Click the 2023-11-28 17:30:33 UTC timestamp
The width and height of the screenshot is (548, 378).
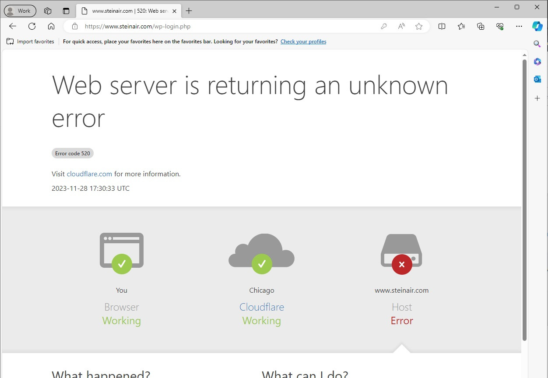click(x=91, y=189)
